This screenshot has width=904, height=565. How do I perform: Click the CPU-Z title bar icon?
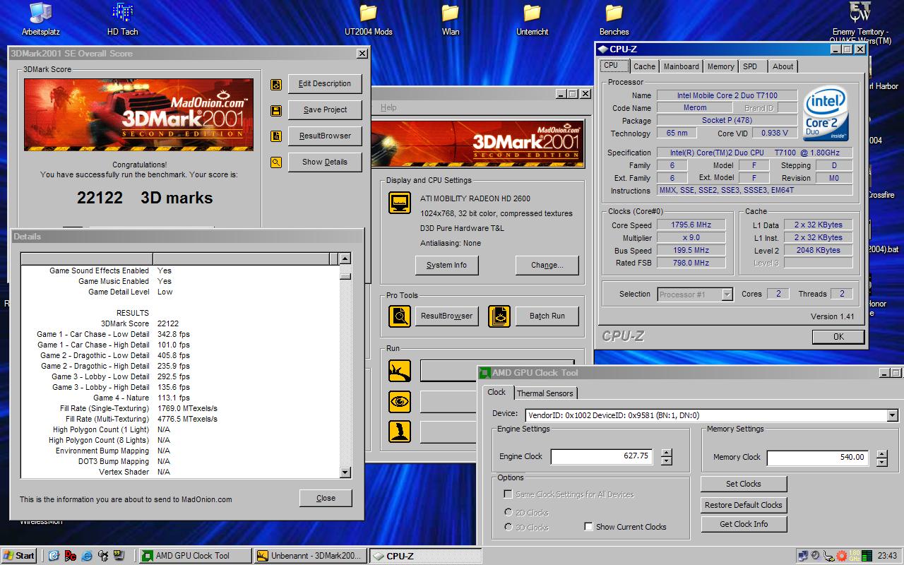[602, 49]
